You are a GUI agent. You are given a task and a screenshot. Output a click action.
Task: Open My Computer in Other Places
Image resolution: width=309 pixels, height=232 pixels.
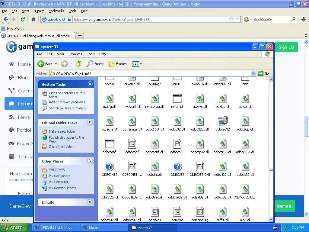[x=59, y=182]
